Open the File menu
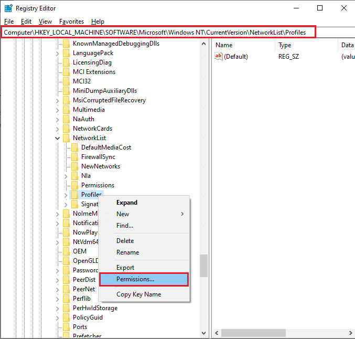Screen dimensions: 355x339 [x=9, y=22]
